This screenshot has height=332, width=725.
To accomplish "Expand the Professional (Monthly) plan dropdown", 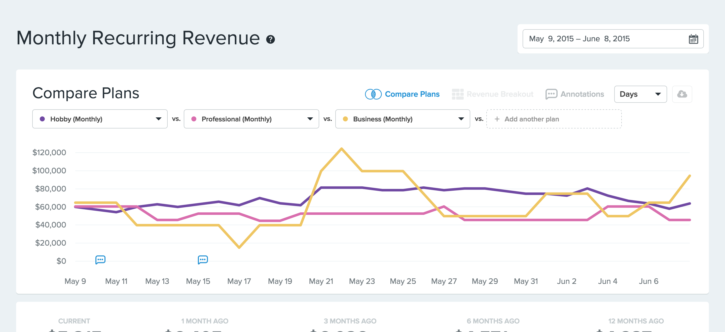I will pyautogui.click(x=310, y=119).
